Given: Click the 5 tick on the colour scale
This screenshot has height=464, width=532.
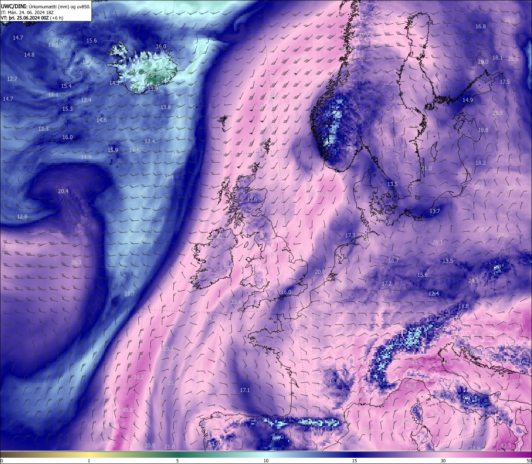Looking at the screenshot, I should click(x=177, y=461).
